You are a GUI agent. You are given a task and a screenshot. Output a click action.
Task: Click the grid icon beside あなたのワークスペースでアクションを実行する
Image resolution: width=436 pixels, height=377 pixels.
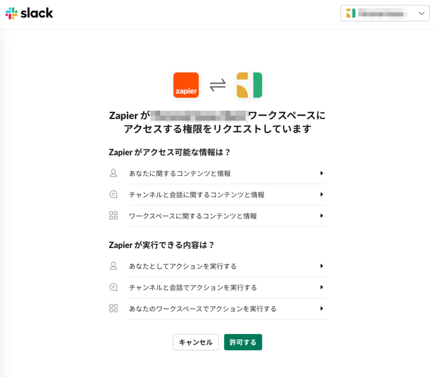coord(114,309)
